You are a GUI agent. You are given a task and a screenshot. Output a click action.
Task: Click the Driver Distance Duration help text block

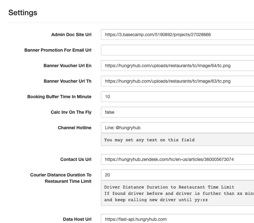click(x=177, y=193)
